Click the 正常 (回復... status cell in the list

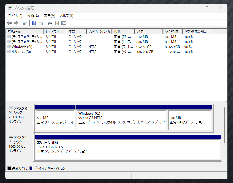(123, 42)
